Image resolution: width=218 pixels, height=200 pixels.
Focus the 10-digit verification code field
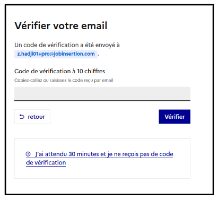[x=102, y=93]
